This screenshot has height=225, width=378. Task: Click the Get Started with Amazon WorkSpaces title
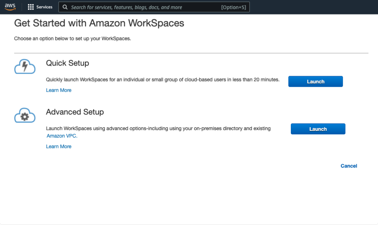(99, 23)
